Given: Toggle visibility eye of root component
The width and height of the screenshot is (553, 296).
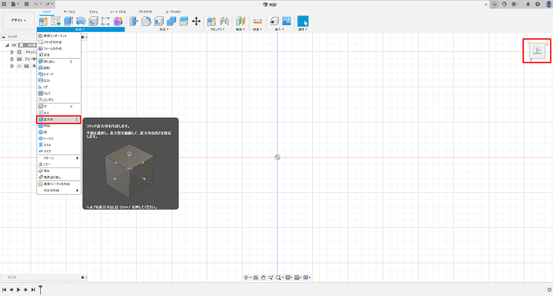Looking at the screenshot, I should tap(14, 45).
